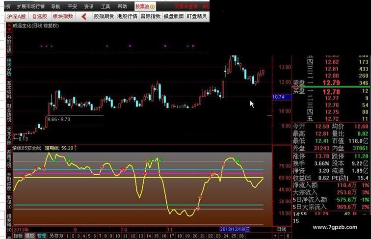Click the 市值 value 118.0亿
The height and width of the screenshot is (239, 371).
358,141
